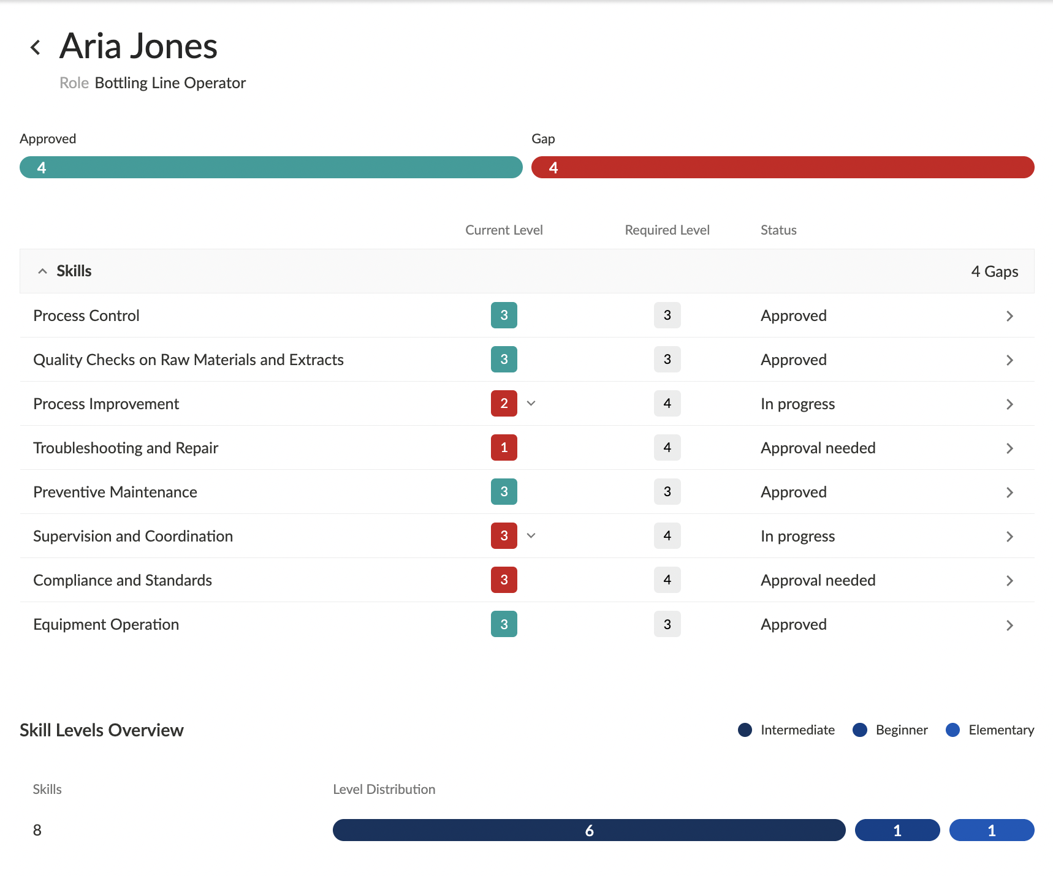1053x876 pixels.
Task: Open the Equipment Operation detail arrow
Action: (x=1010, y=624)
